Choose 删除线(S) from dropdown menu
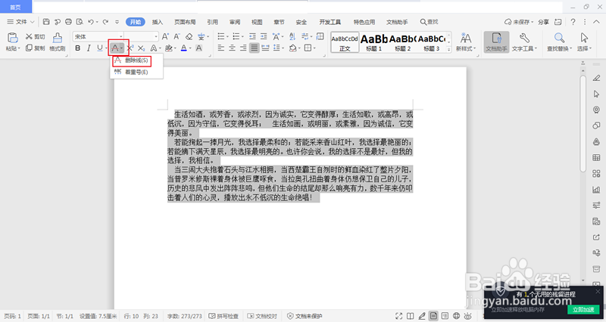 [131, 60]
